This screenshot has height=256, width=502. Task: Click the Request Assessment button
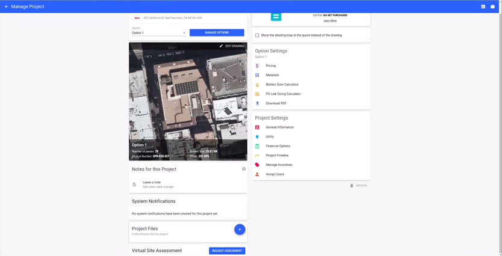(x=227, y=251)
